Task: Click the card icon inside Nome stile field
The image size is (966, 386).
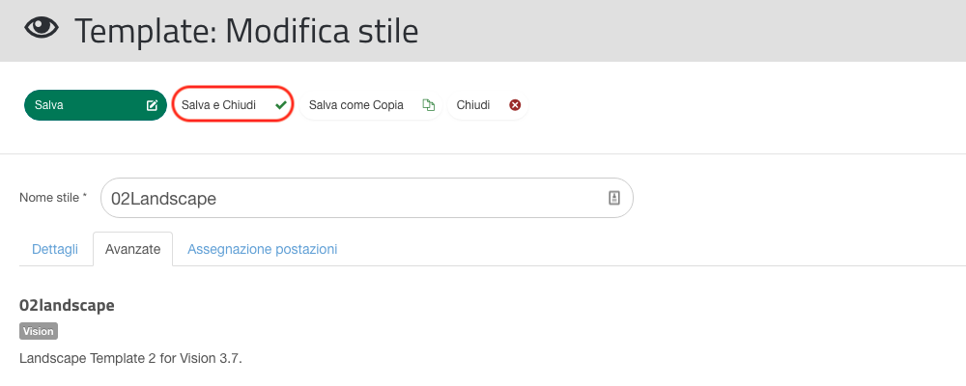Action: pos(614,198)
